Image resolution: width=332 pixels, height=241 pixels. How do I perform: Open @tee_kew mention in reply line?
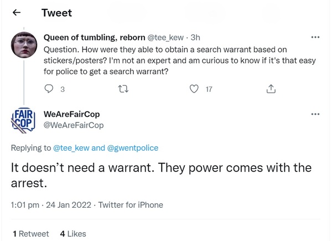(x=71, y=148)
